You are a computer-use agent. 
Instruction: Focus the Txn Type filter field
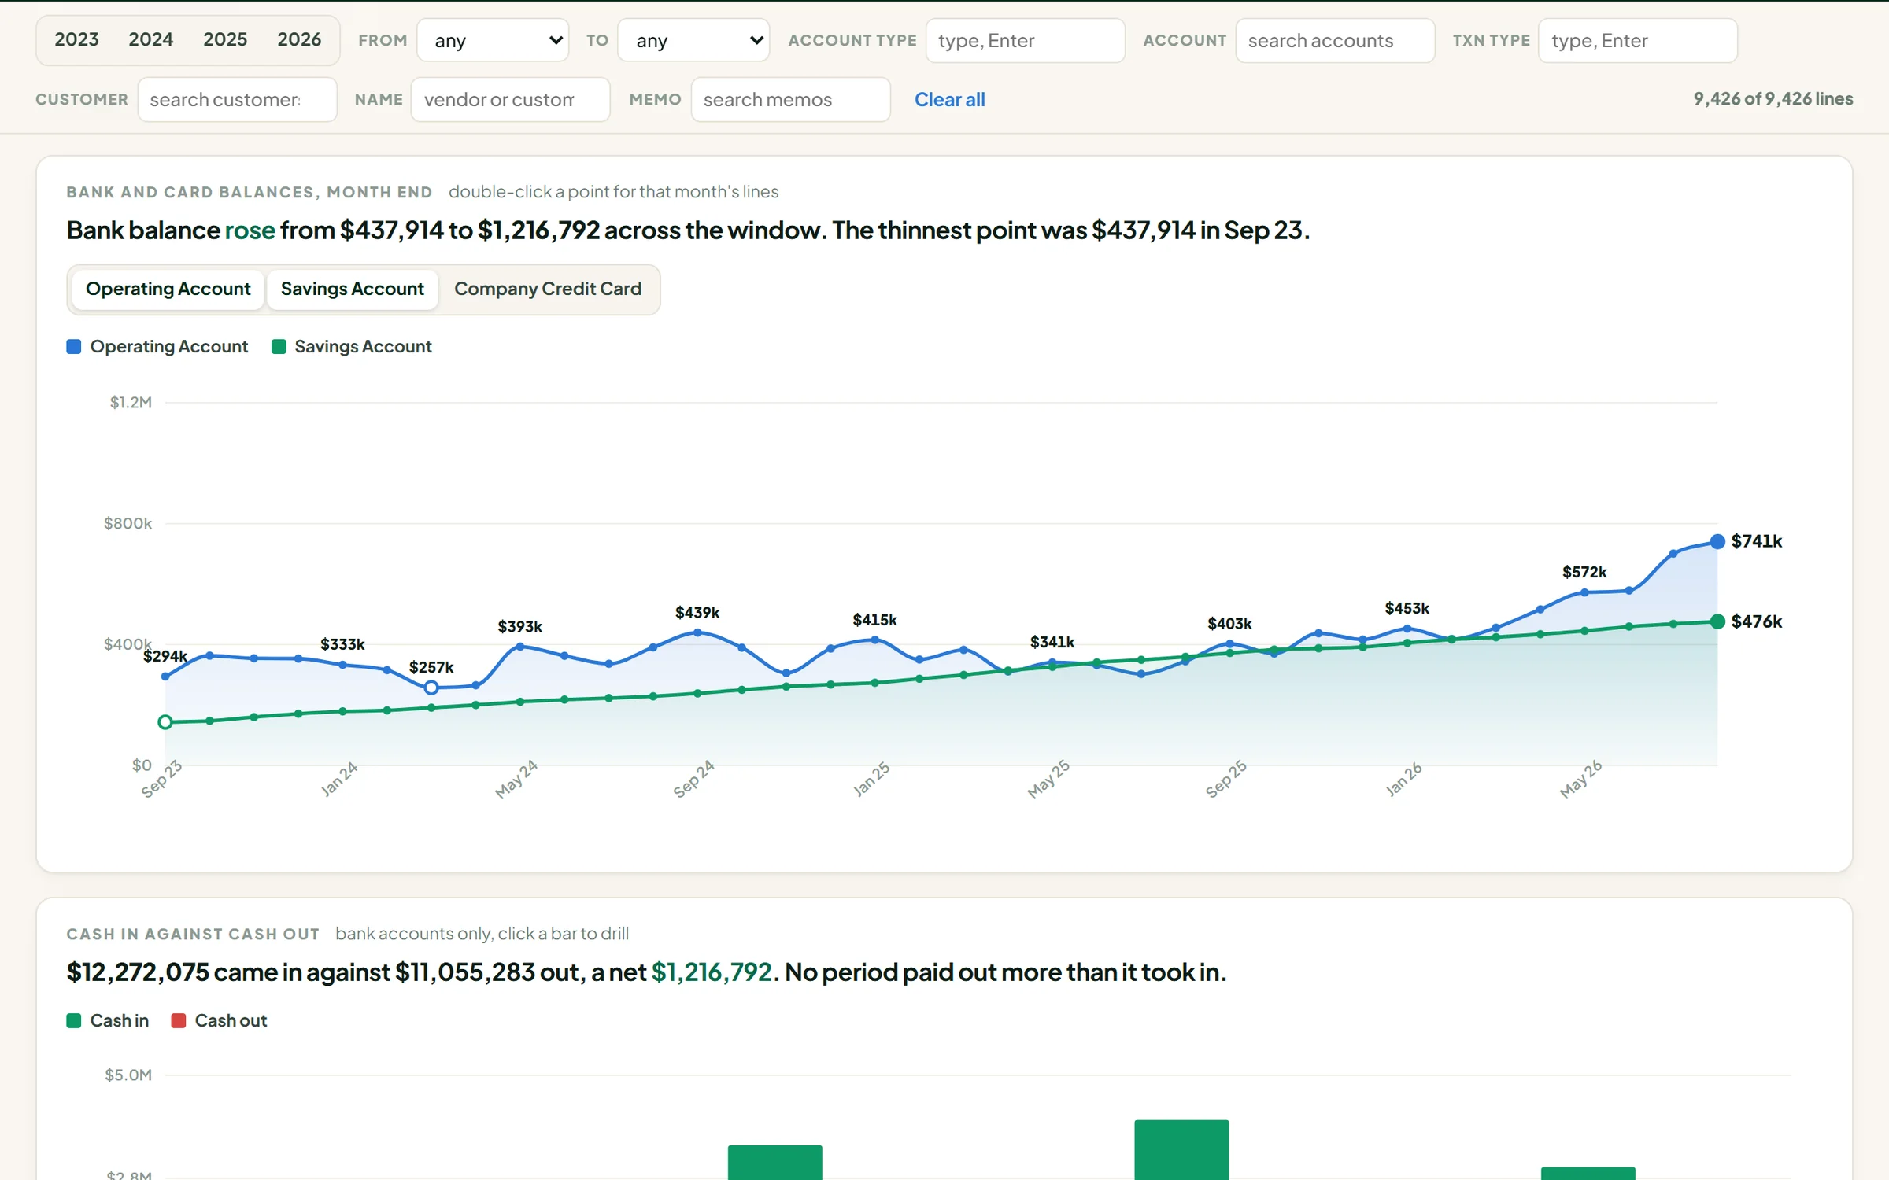coord(1637,40)
